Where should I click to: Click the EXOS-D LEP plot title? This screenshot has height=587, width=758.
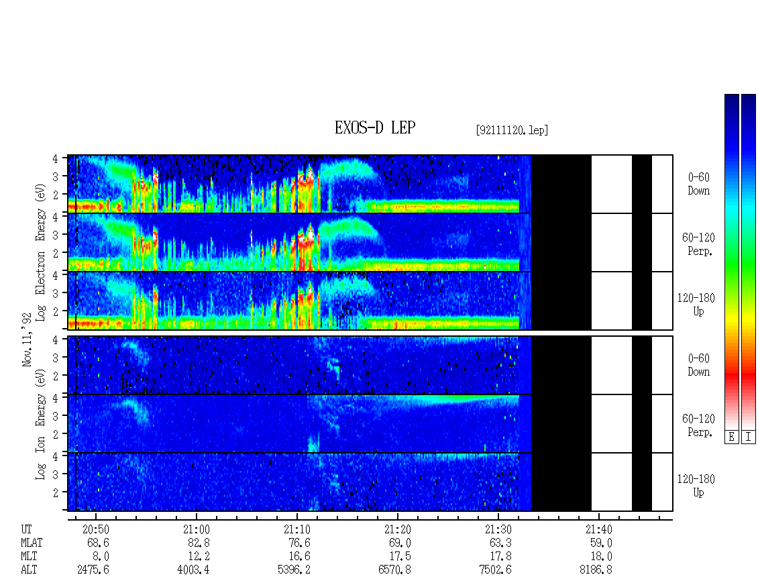pos(375,127)
